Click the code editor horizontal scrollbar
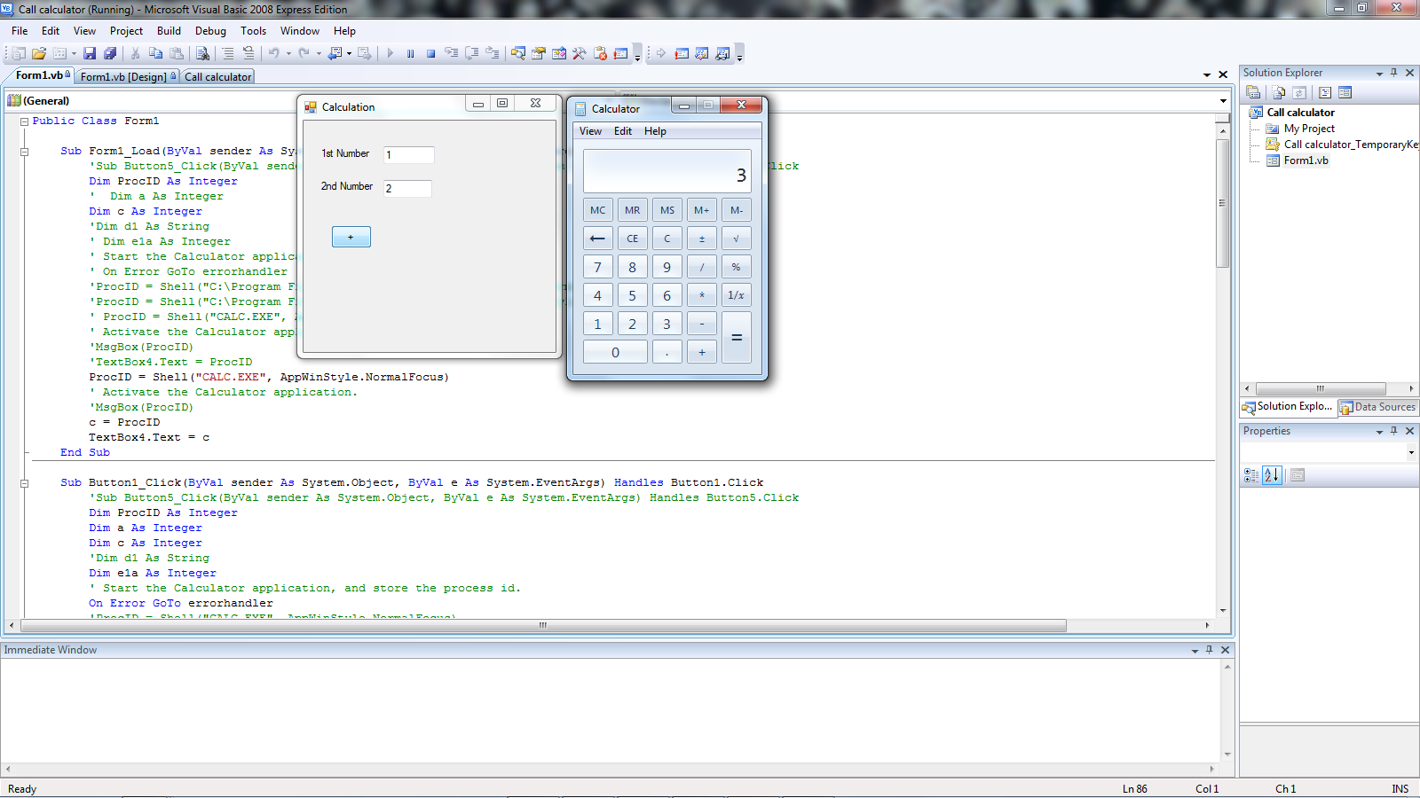The image size is (1420, 798). [x=543, y=626]
